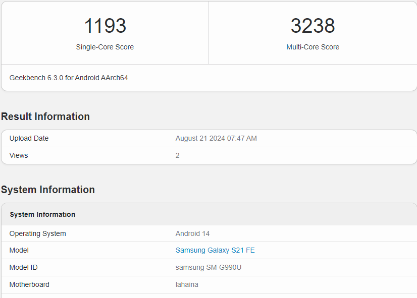Click the Multi-Core Score label
Screen dimensions: 417x298
(313, 47)
